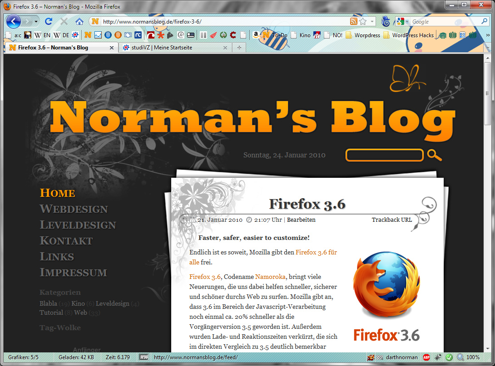The image size is (495, 366).
Task: Open the LINKS menu item
Action: point(57,256)
